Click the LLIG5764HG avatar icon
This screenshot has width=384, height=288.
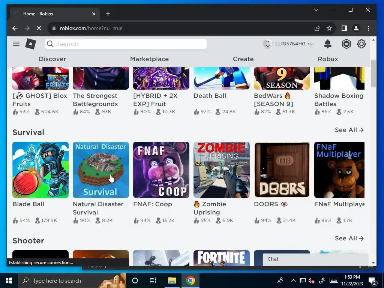click(267, 44)
